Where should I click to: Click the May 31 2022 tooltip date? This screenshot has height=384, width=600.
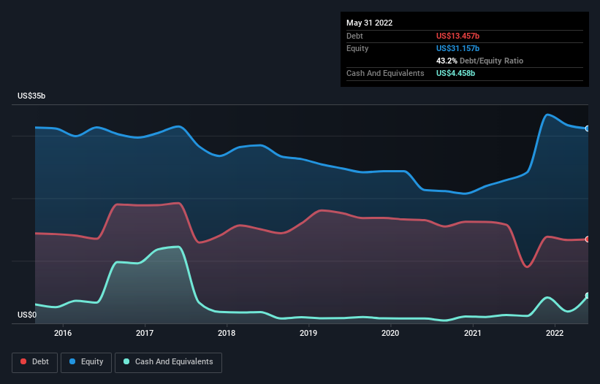pos(369,23)
